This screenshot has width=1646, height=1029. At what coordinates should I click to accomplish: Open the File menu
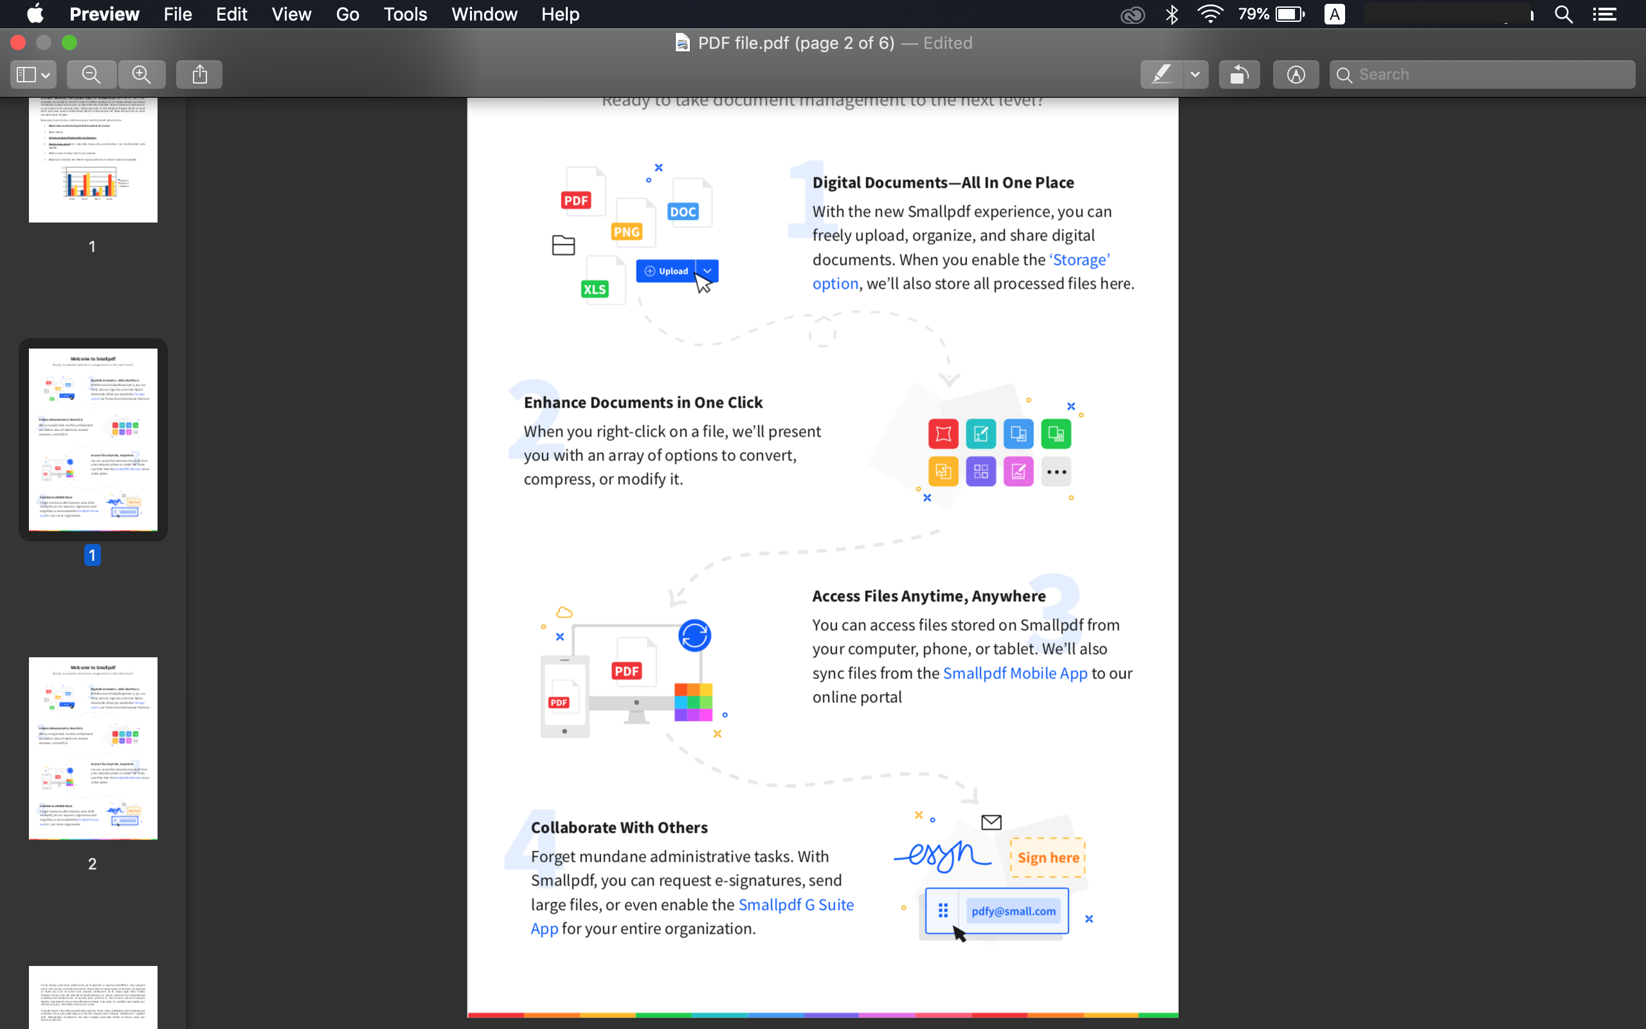[x=177, y=14]
